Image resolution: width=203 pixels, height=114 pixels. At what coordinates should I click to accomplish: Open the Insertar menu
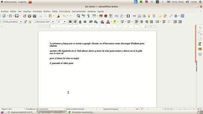[27, 11]
